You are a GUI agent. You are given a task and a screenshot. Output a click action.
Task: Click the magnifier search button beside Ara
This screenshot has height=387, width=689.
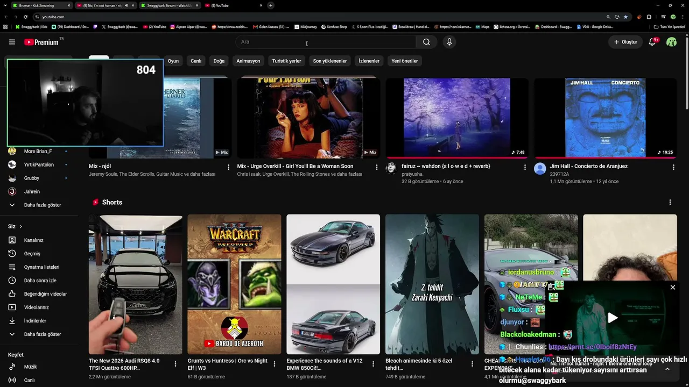[x=426, y=42]
